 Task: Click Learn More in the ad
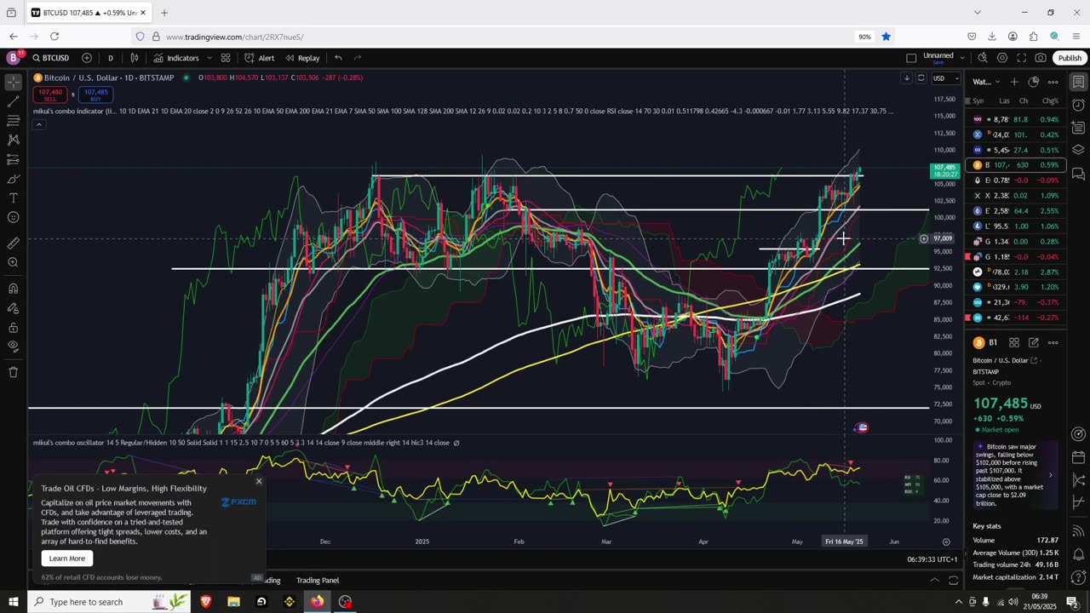click(x=67, y=559)
